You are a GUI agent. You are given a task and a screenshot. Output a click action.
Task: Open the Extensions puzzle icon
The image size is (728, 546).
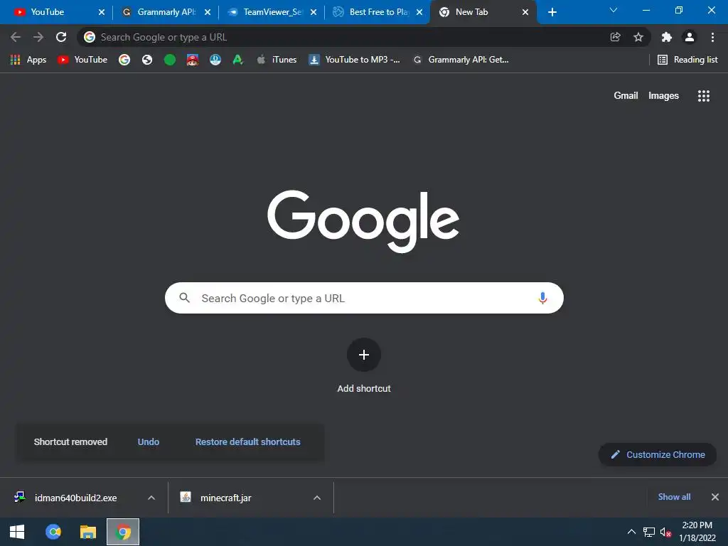coord(667,37)
